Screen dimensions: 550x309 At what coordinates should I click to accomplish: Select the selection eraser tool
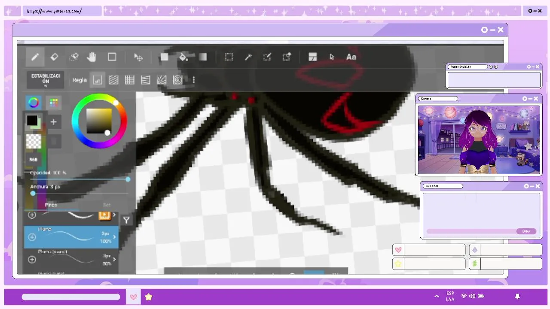tap(287, 57)
